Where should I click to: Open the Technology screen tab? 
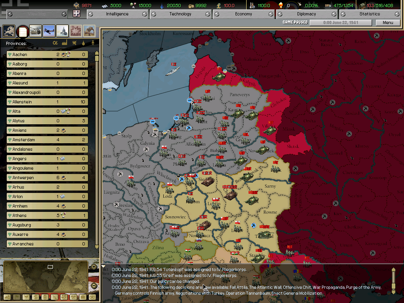coord(180,14)
